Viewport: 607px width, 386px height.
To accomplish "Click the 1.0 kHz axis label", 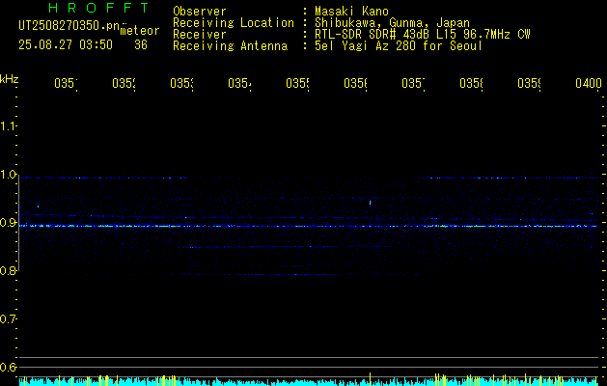I will click(x=8, y=175).
